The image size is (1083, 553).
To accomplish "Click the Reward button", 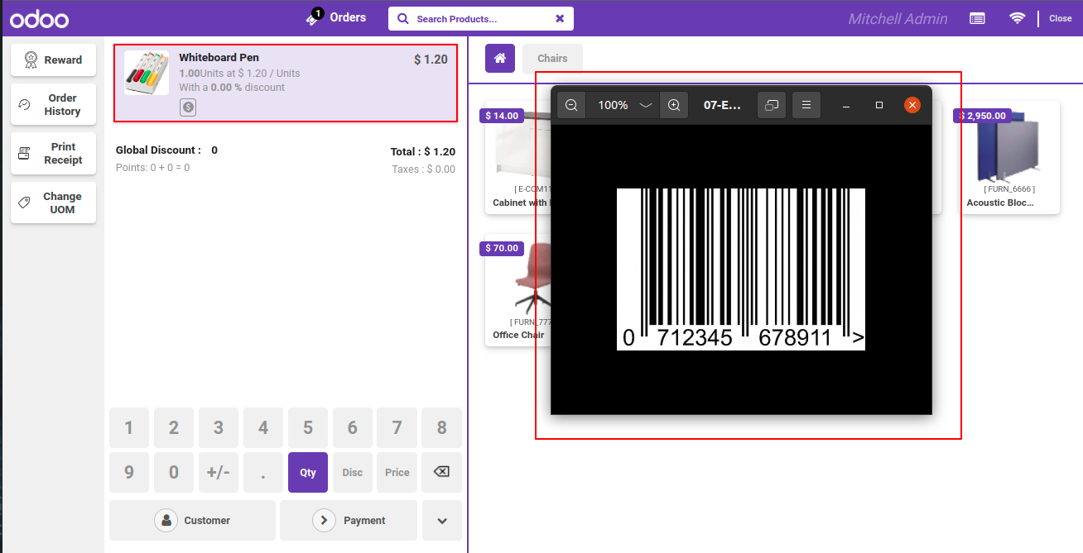I will point(54,60).
